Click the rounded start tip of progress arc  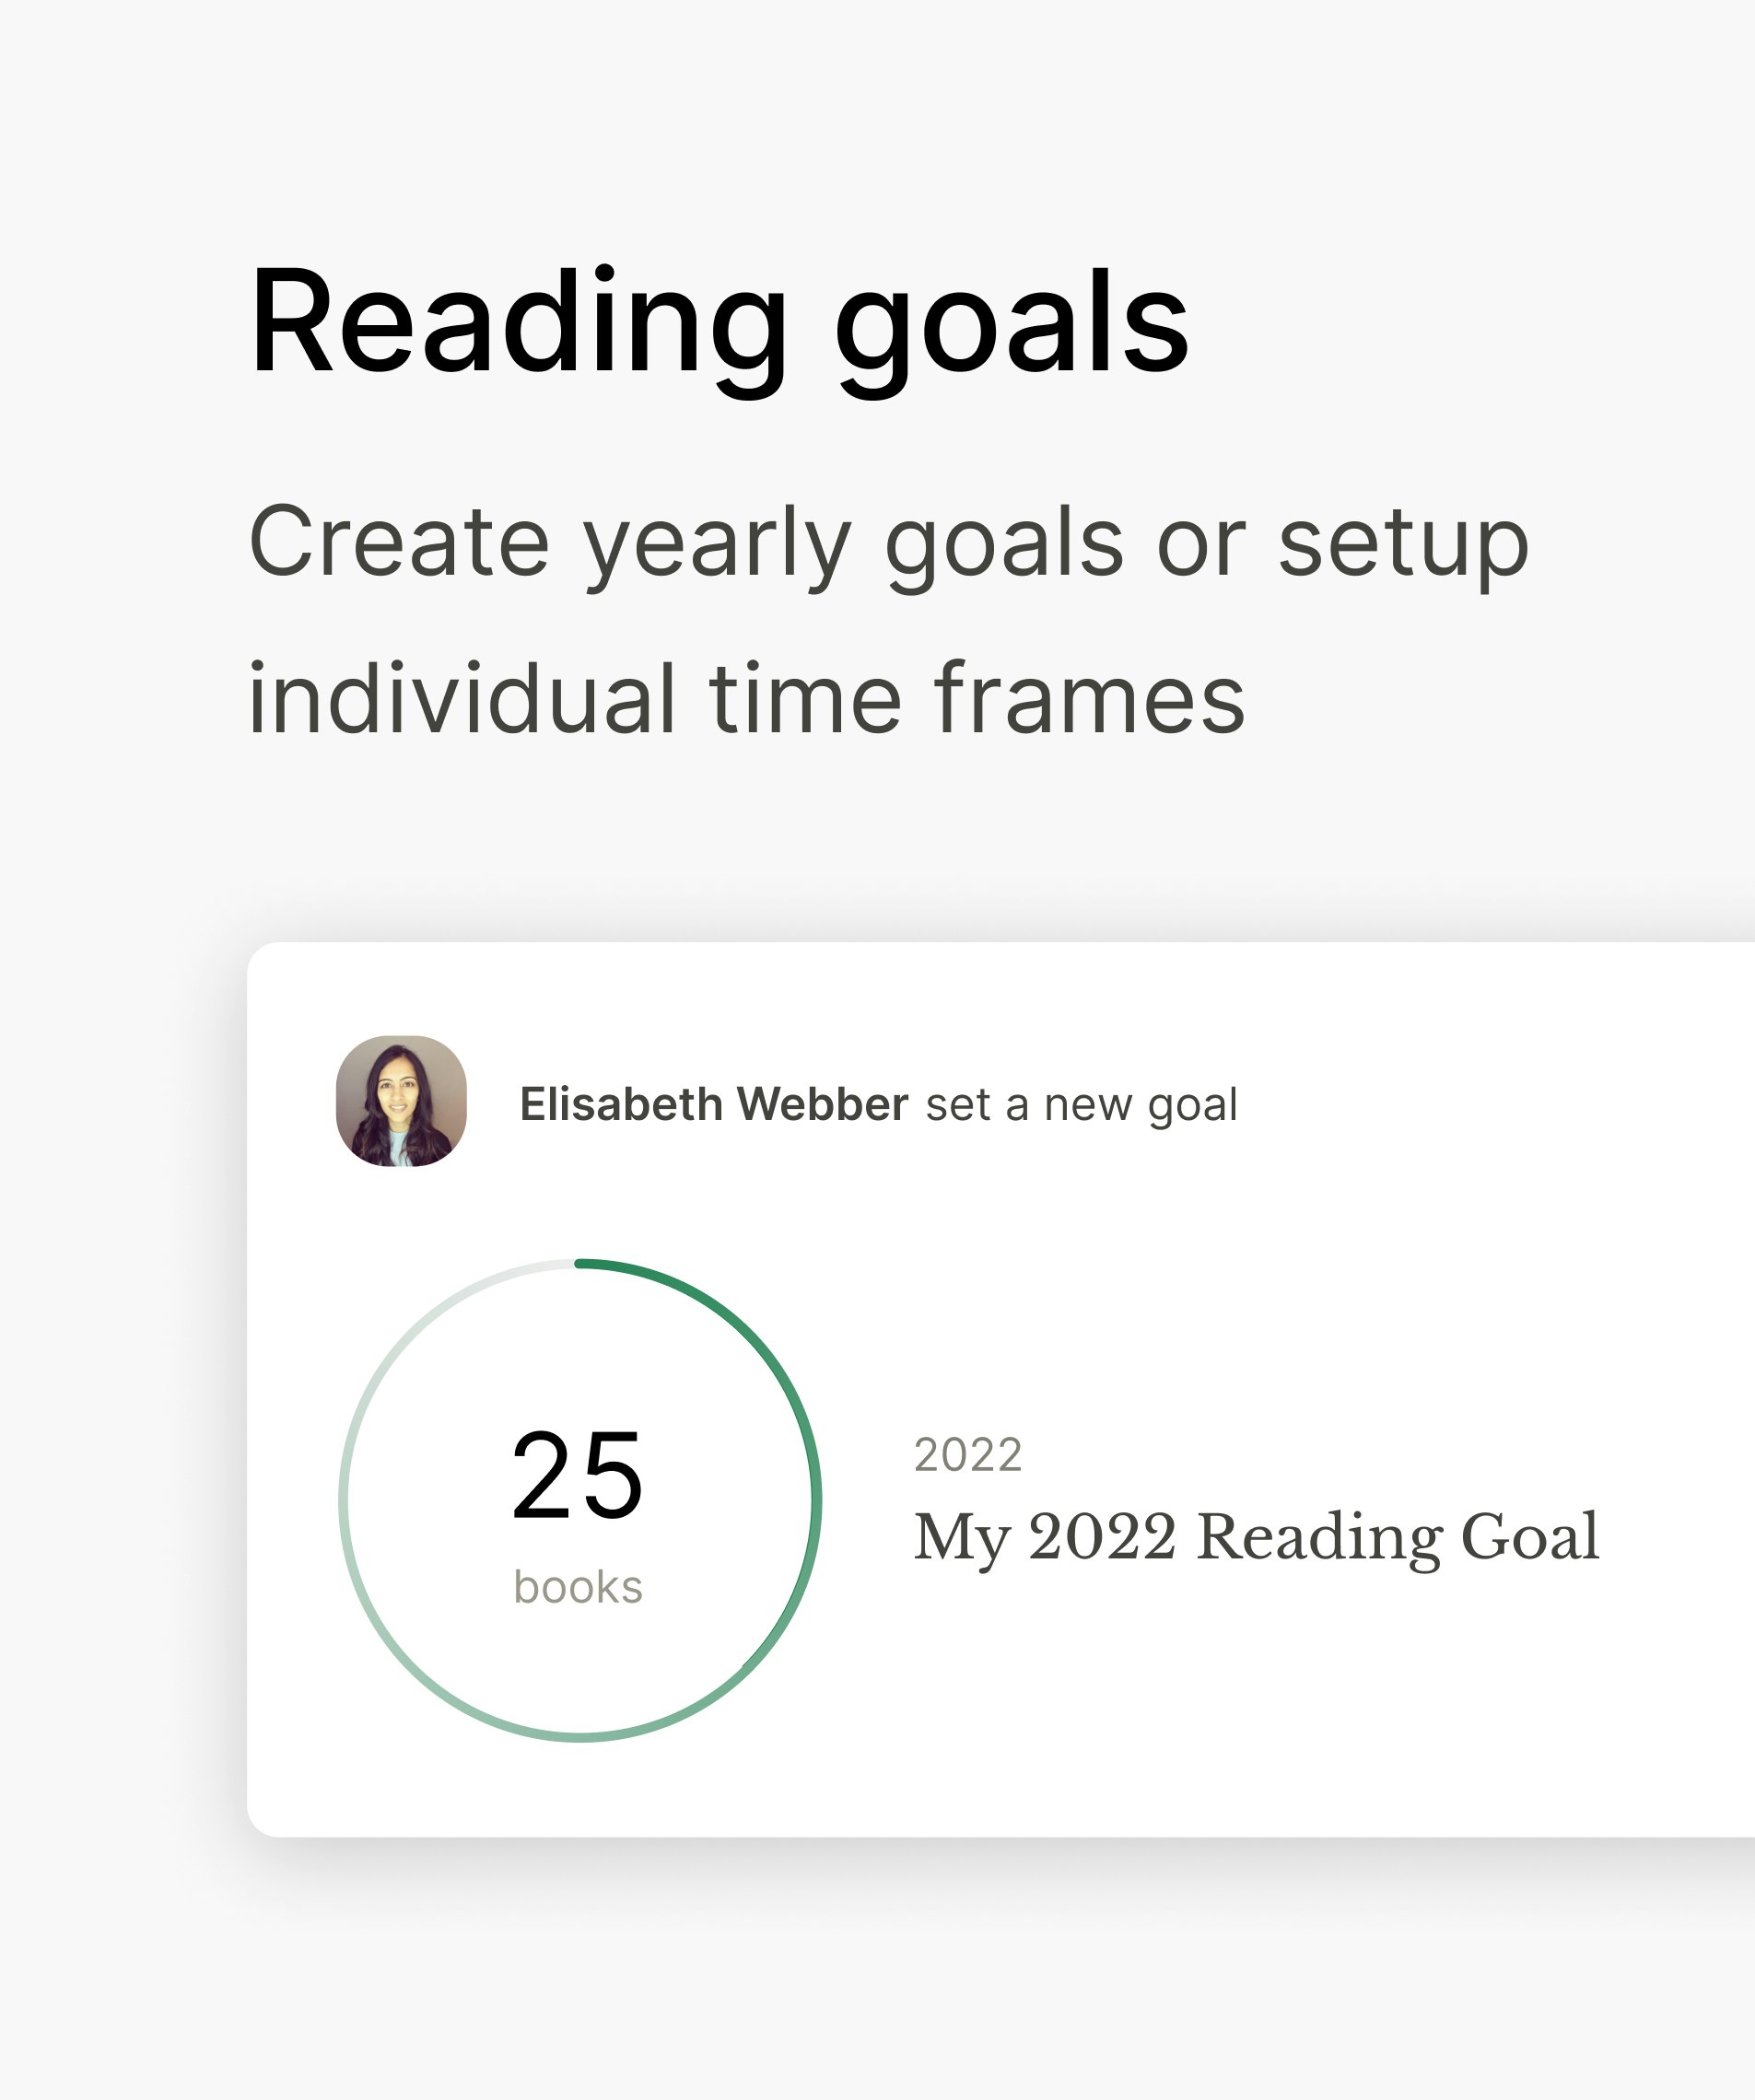581,1264
